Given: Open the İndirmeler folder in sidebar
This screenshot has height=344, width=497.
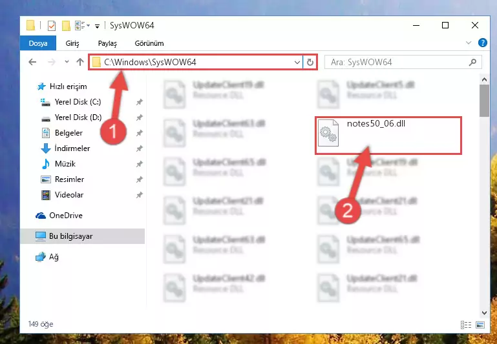Looking at the screenshot, I should tap(72, 148).
